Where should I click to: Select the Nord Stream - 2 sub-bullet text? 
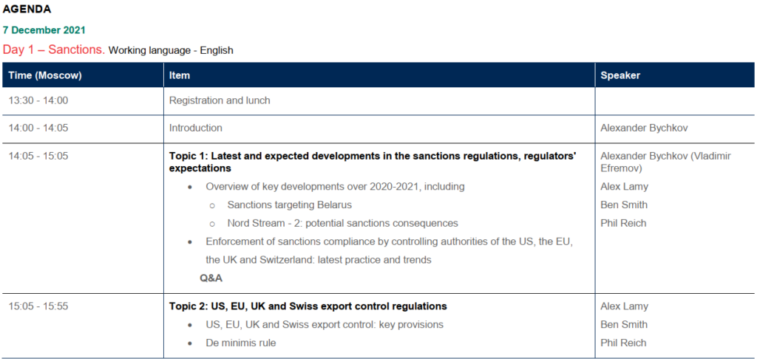pyautogui.click(x=342, y=223)
